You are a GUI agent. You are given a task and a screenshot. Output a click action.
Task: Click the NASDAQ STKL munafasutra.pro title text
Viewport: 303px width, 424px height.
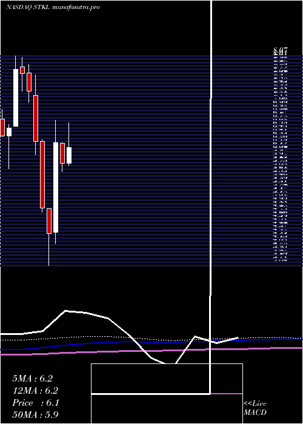coord(53,7)
